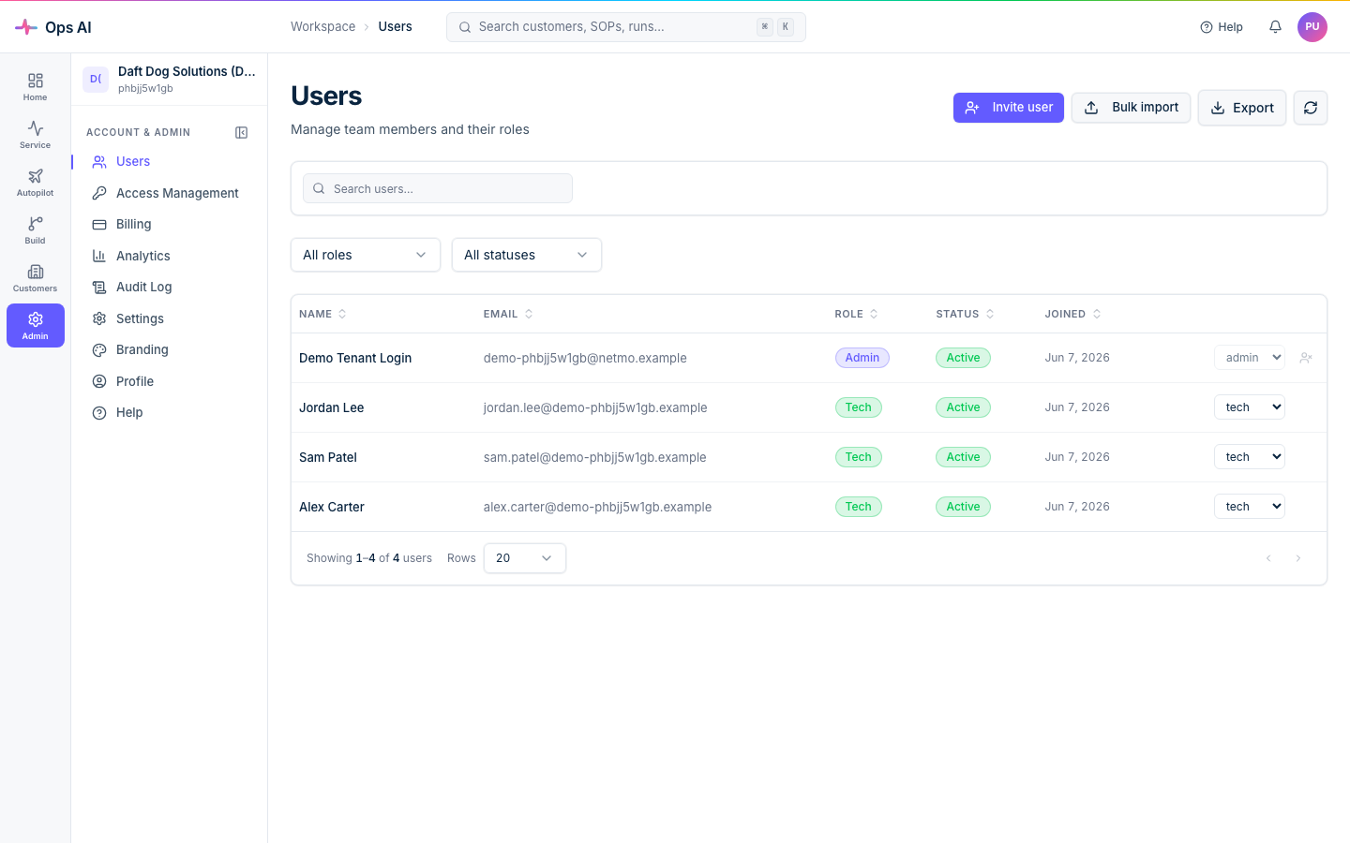This screenshot has width=1350, height=843.
Task: Change Sam Patel's role dropdown
Action: click(x=1250, y=457)
